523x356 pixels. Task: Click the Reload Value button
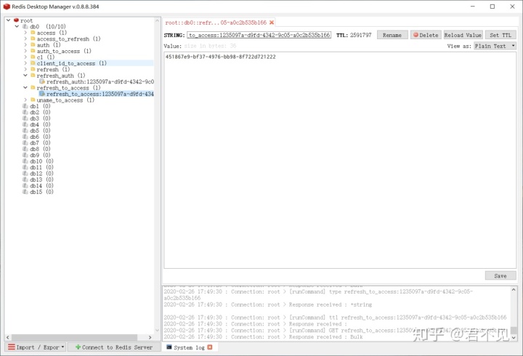click(463, 35)
